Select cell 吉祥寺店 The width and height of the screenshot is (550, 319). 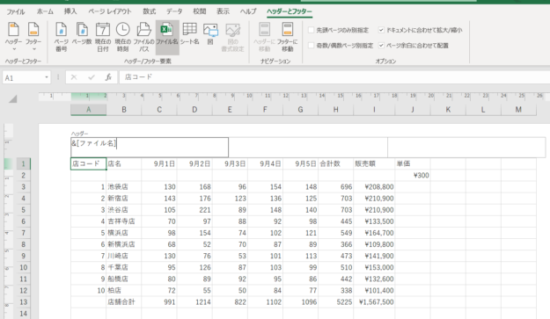pyautogui.click(x=124, y=221)
